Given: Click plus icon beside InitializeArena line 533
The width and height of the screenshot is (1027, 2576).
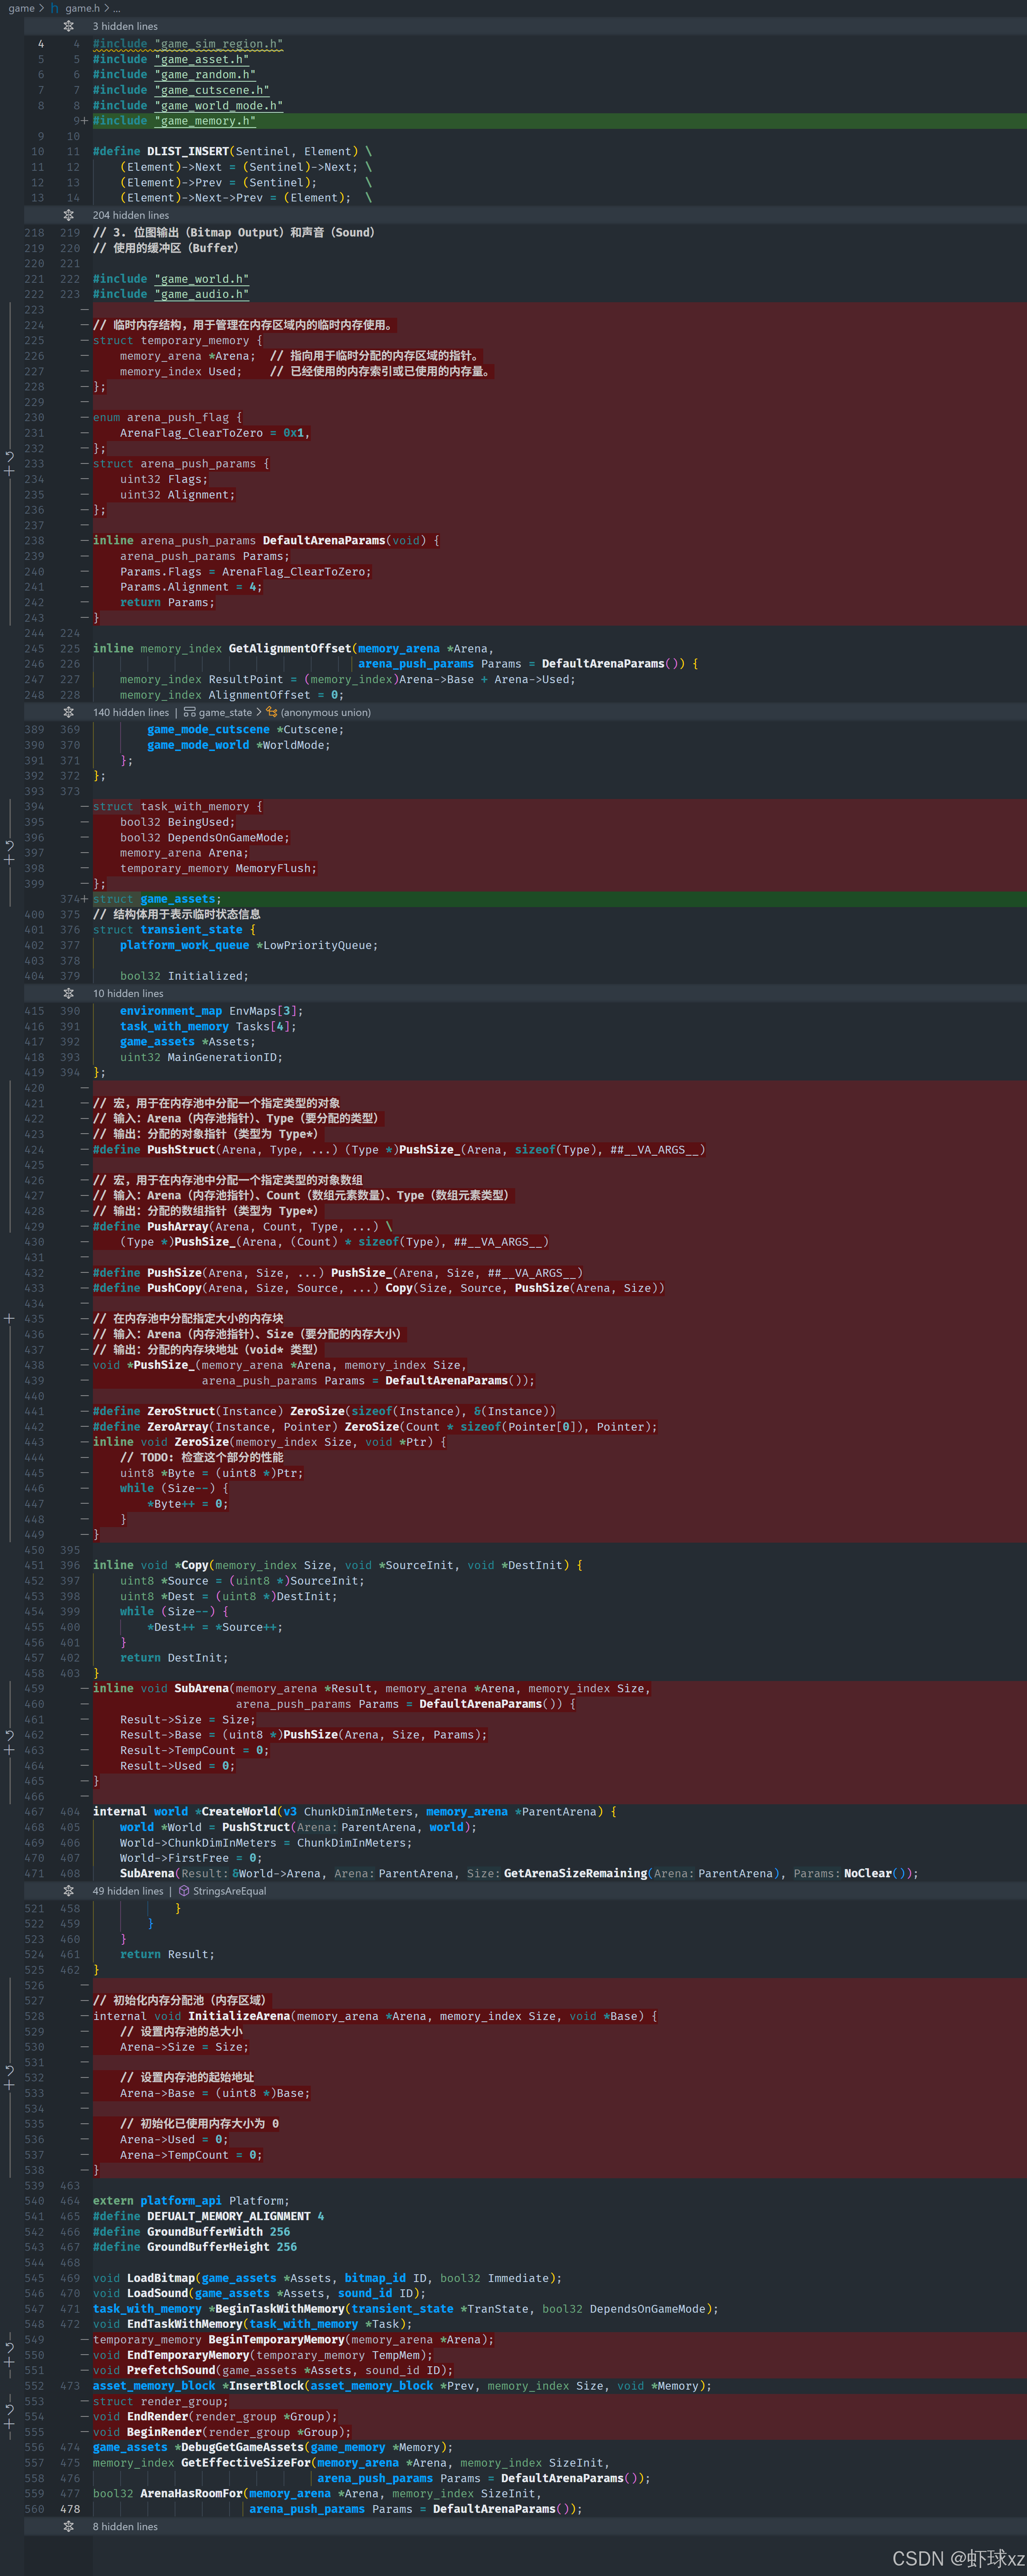Looking at the screenshot, I should click(x=9, y=2085).
